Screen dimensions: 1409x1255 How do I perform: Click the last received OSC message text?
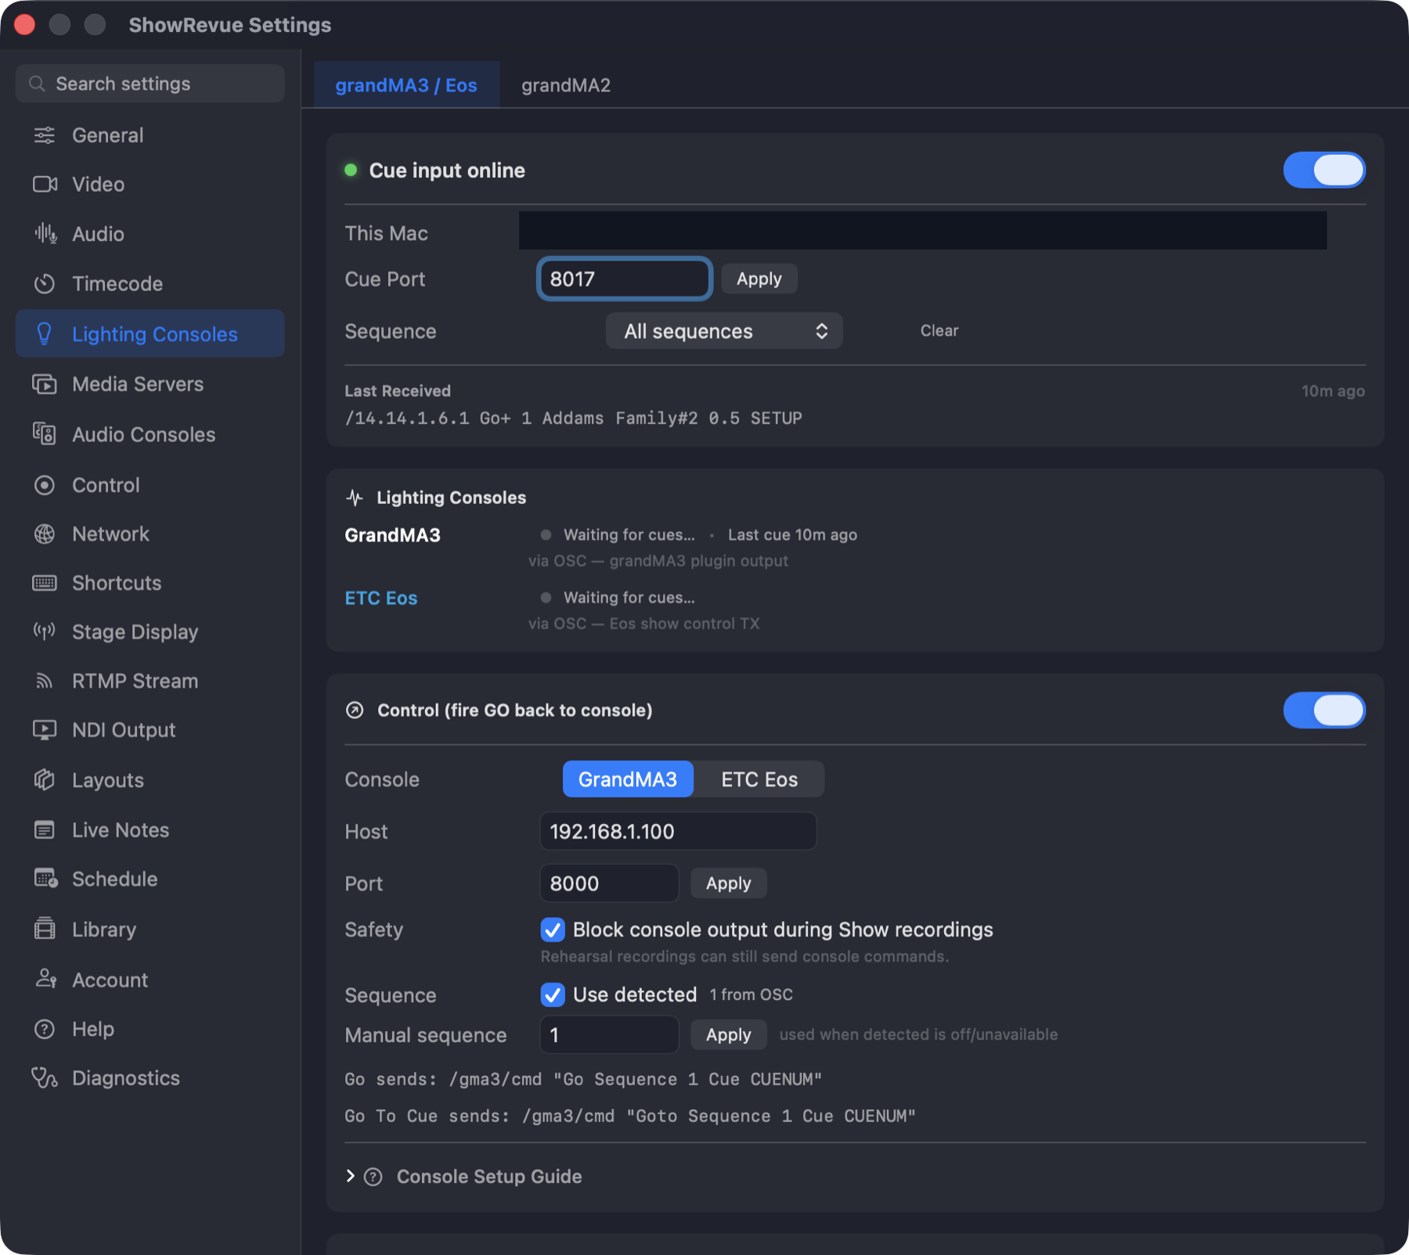pyautogui.click(x=574, y=419)
